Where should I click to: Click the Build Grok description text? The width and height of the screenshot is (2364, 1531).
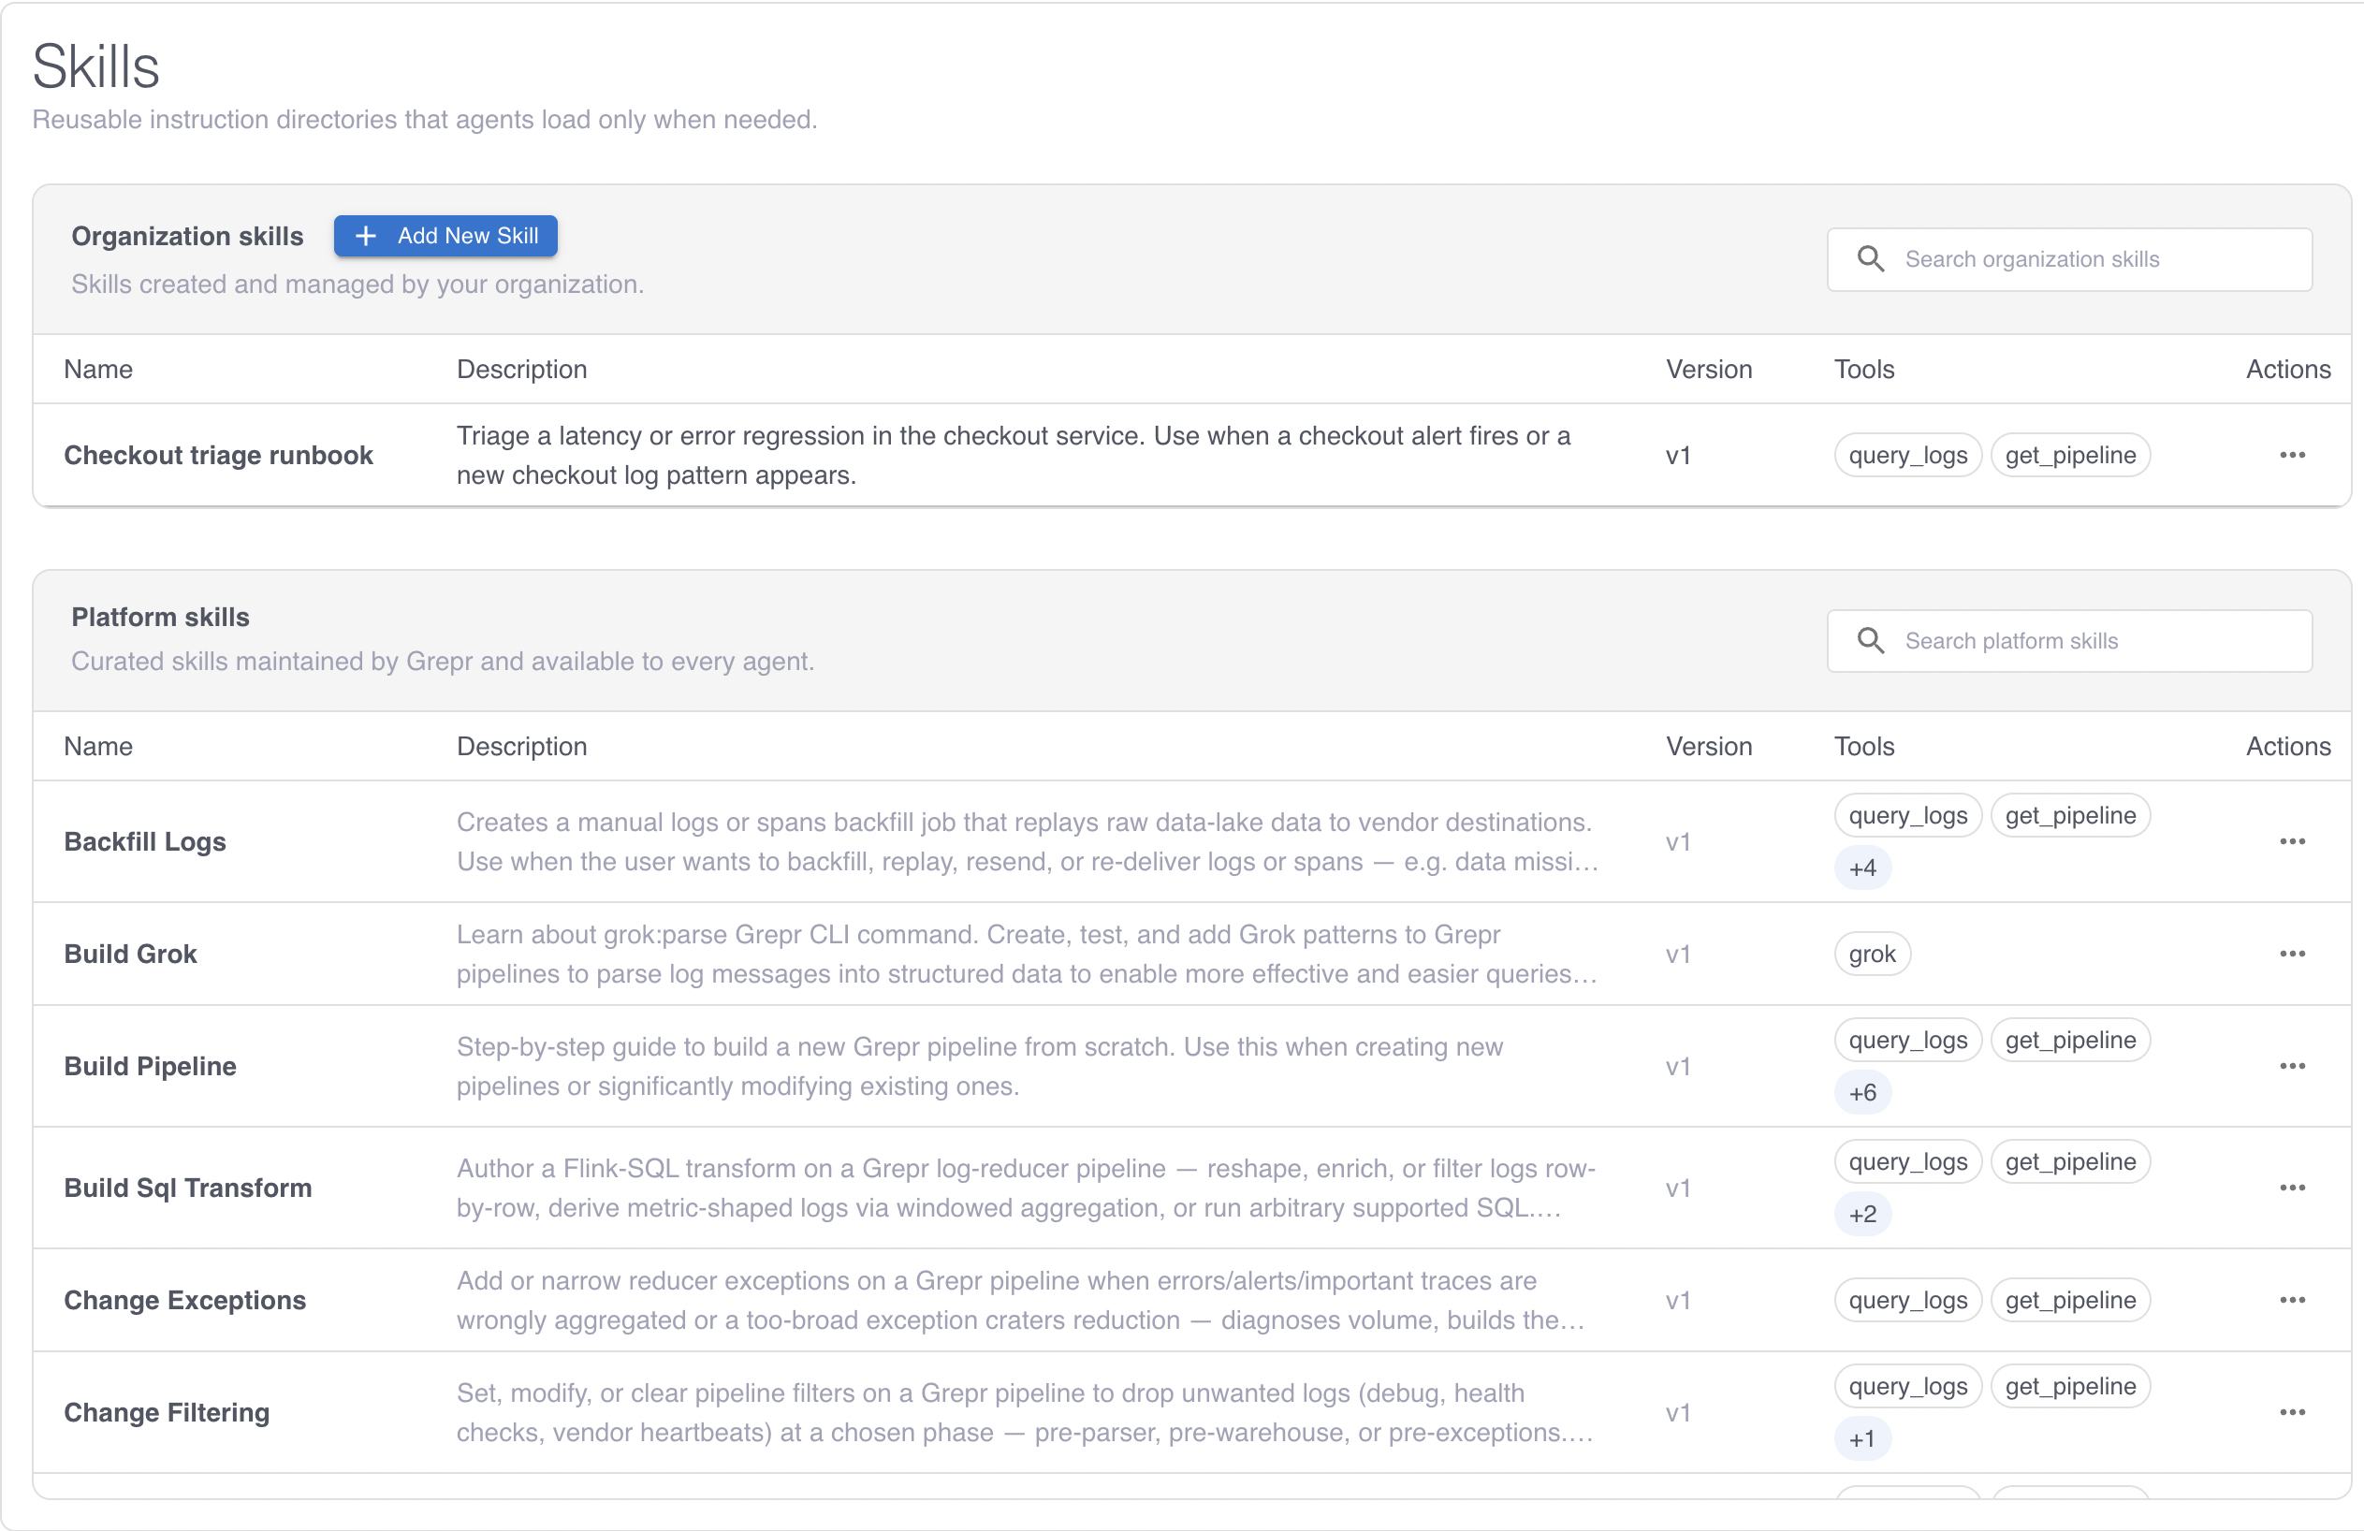pos(1027,954)
